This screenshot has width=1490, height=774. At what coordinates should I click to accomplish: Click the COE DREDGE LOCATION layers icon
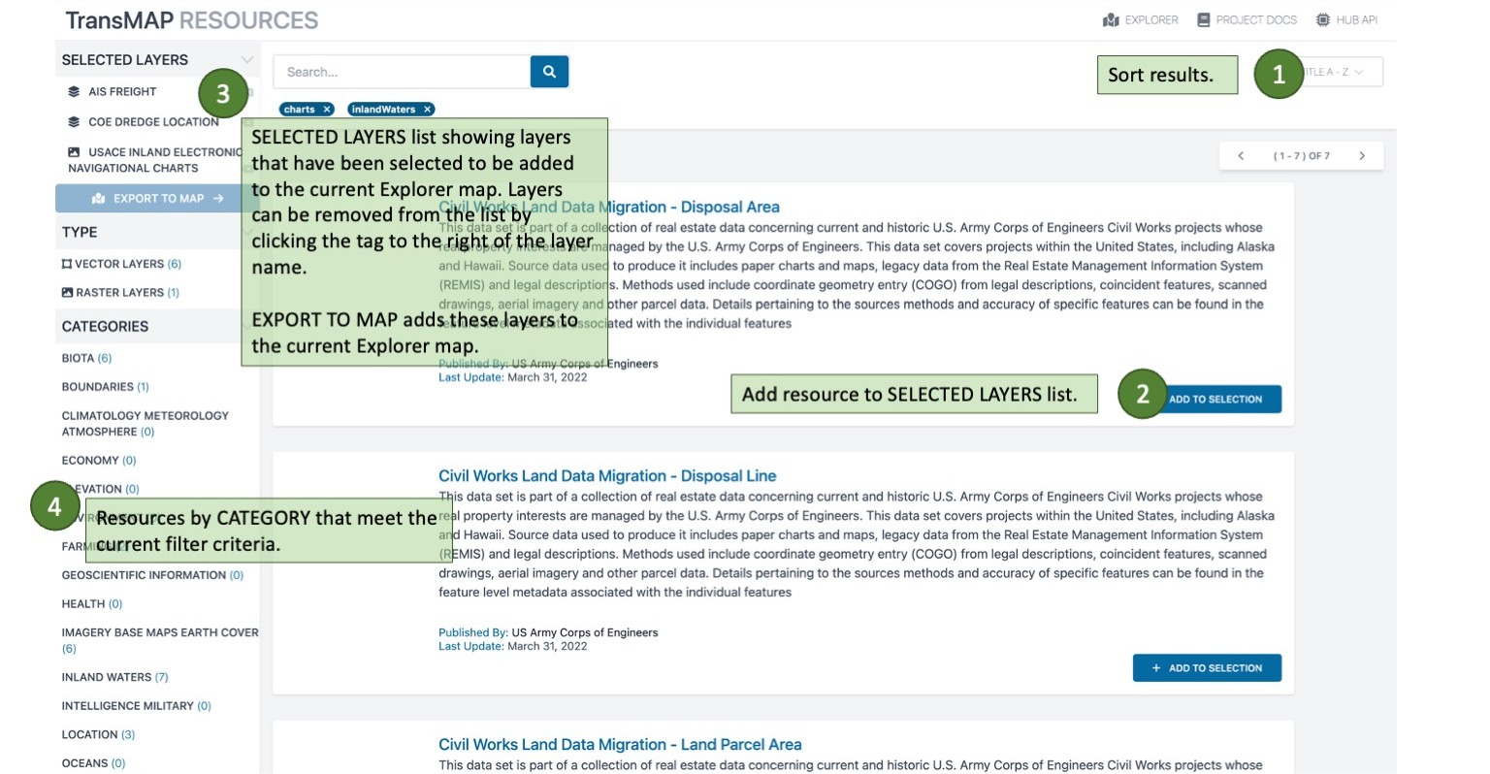tap(74, 122)
